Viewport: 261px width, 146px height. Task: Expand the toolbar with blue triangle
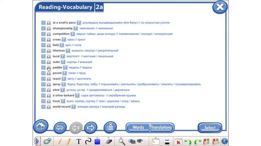click(x=37, y=142)
